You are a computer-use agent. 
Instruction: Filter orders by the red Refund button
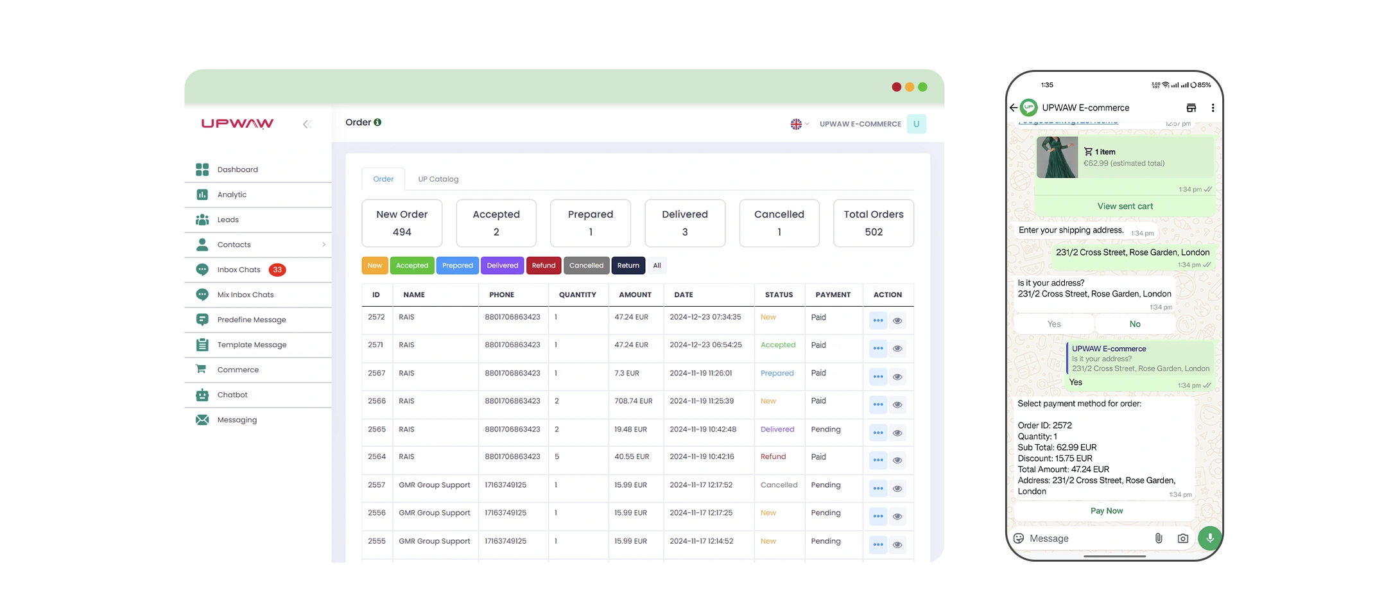click(x=543, y=265)
